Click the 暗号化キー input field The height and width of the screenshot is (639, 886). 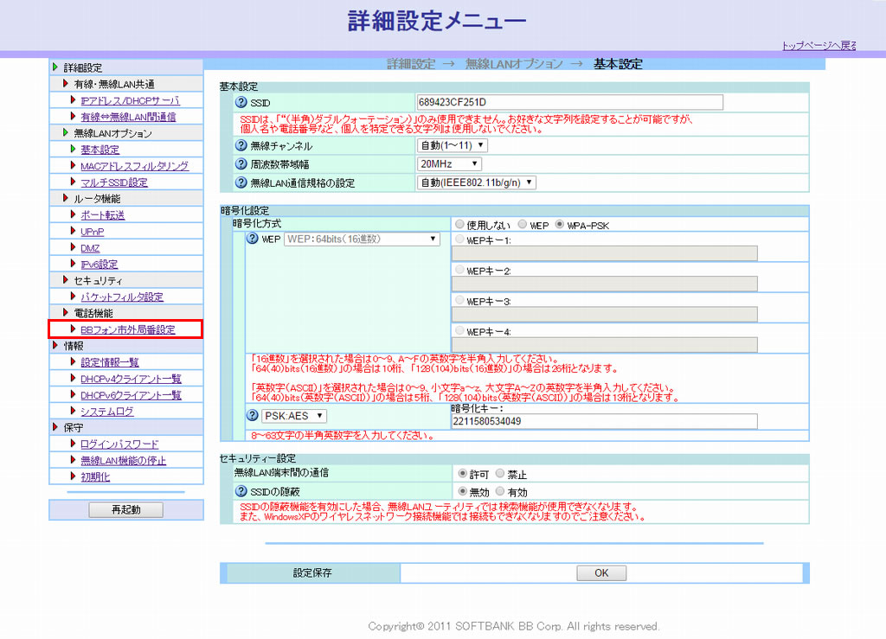[x=604, y=421]
